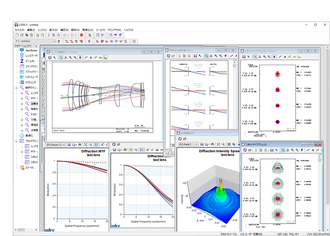
Task: Open the Z zoom item in navigation tree
Action: (28, 61)
